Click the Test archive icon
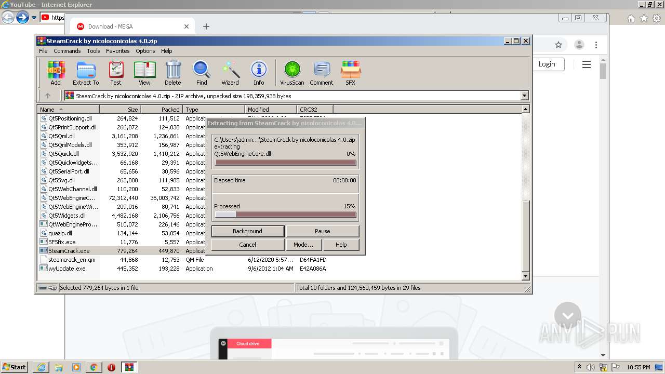665x374 pixels. [116, 73]
